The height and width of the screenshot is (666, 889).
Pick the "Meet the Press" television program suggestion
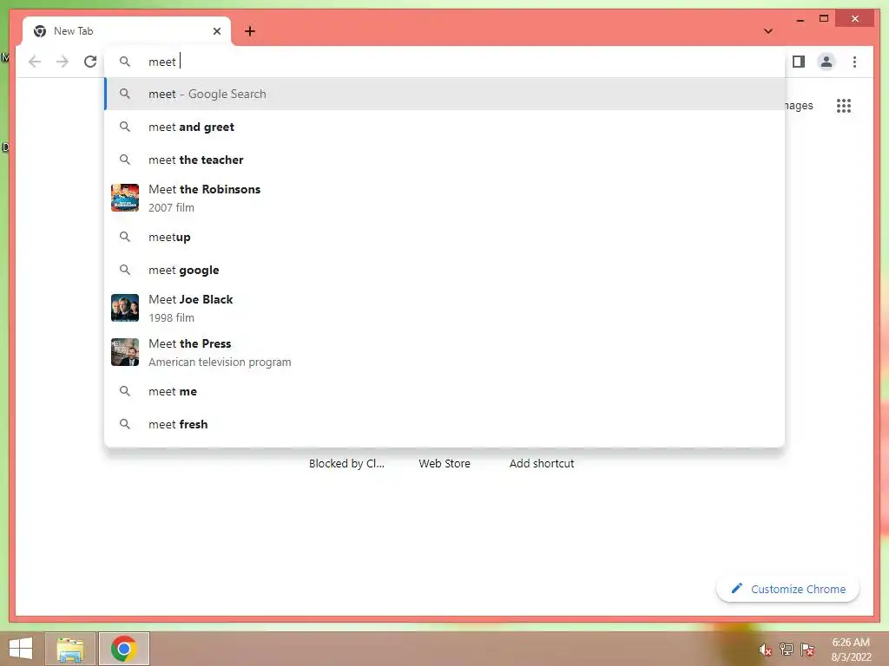(x=444, y=352)
